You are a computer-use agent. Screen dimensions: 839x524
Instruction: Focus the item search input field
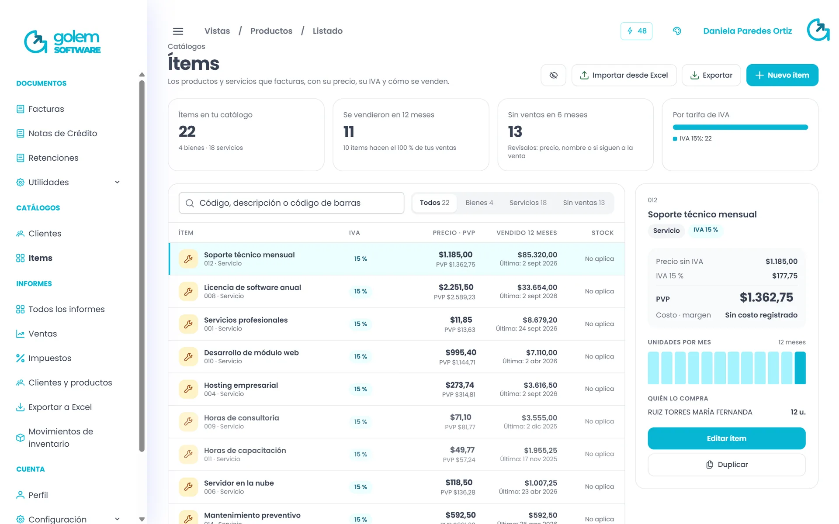291,203
